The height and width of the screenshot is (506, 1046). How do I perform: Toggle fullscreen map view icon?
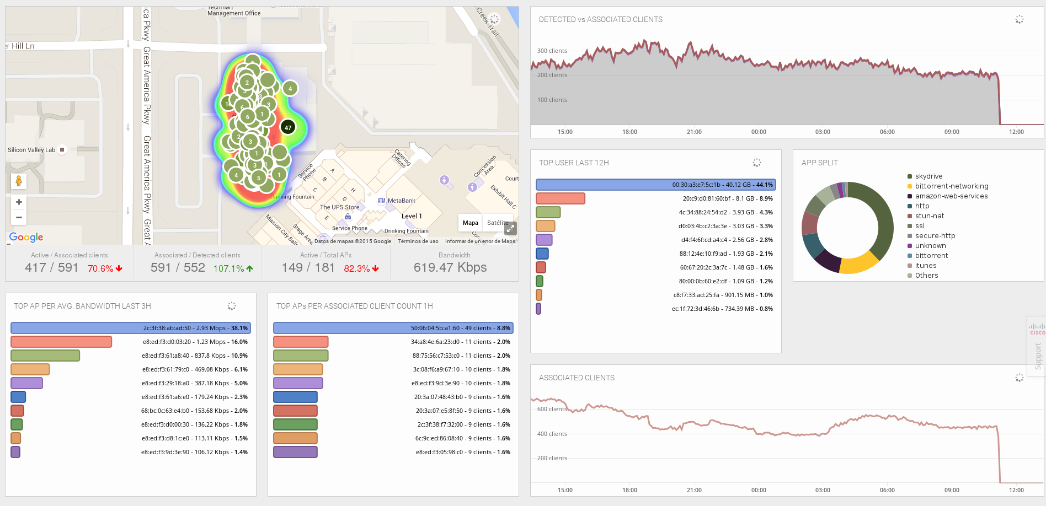[511, 228]
